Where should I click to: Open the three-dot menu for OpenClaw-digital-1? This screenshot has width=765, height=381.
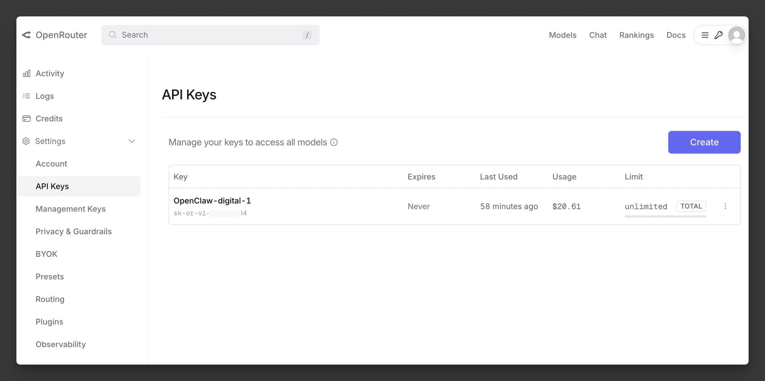[725, 207]
